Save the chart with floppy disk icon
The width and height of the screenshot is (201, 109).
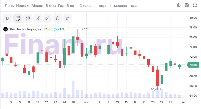pyautogui.click(x=187, y=5)
